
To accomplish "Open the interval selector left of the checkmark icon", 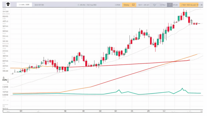I will point(144,5).
